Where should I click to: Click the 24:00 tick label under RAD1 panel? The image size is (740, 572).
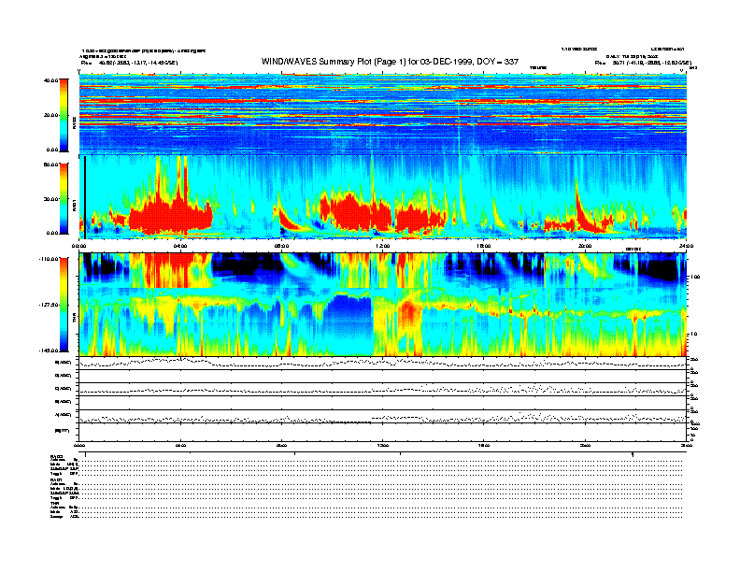[686, 246]
